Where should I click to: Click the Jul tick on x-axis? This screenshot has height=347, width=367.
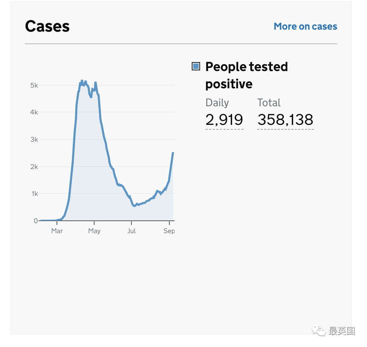[x=131, y=231]
